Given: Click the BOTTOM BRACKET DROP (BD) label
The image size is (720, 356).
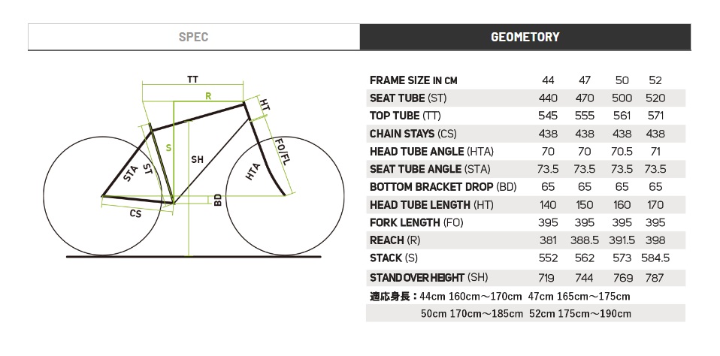Looking at the screenshot, I should click(443, 187).
